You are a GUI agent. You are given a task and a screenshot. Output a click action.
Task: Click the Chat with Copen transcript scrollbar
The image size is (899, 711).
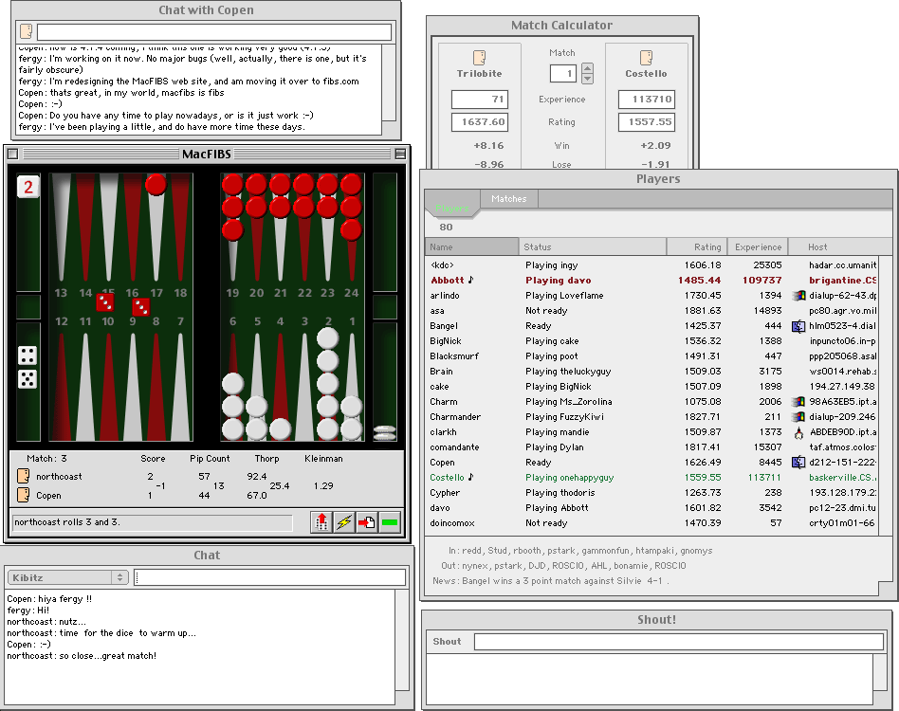(389, 83)
